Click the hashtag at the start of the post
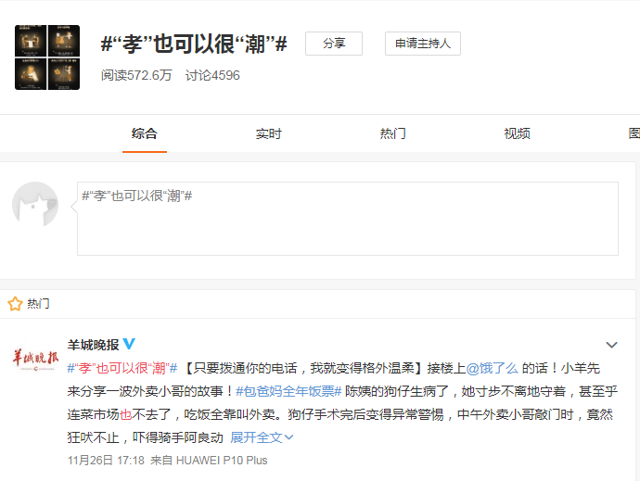This screenshot has height=481, width=640. (x=122, y=368)
